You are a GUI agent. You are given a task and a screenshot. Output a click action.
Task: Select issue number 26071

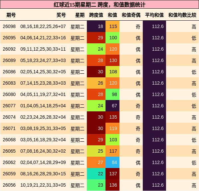click(9, 128)
